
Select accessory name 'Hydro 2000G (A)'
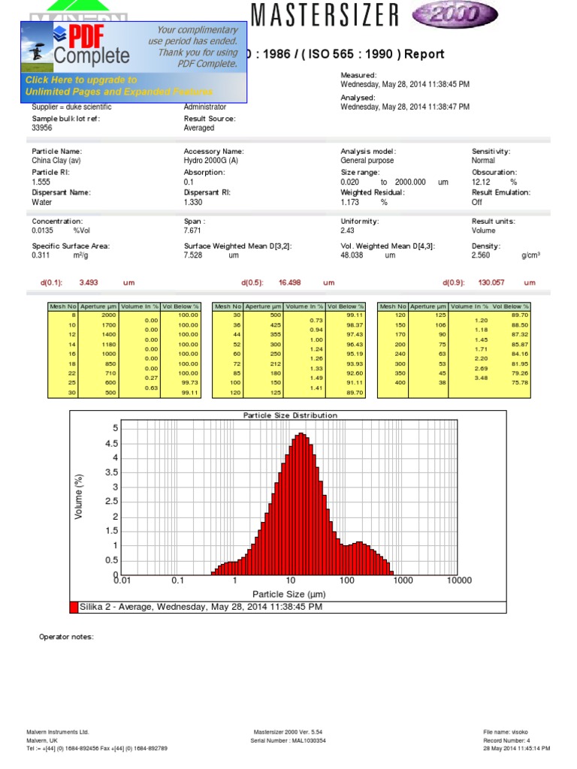click(x=211, y=161)
